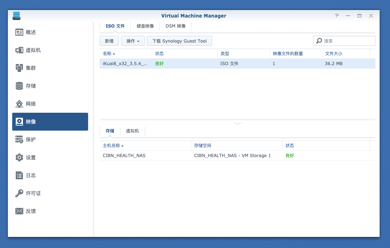The height and width of the screenshot is (248, 390).
Task: Sort by the 文件大小 column header
Action: 346,54
